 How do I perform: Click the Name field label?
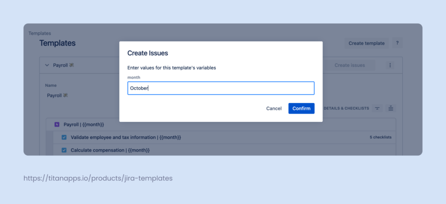[x=51, y=85]
